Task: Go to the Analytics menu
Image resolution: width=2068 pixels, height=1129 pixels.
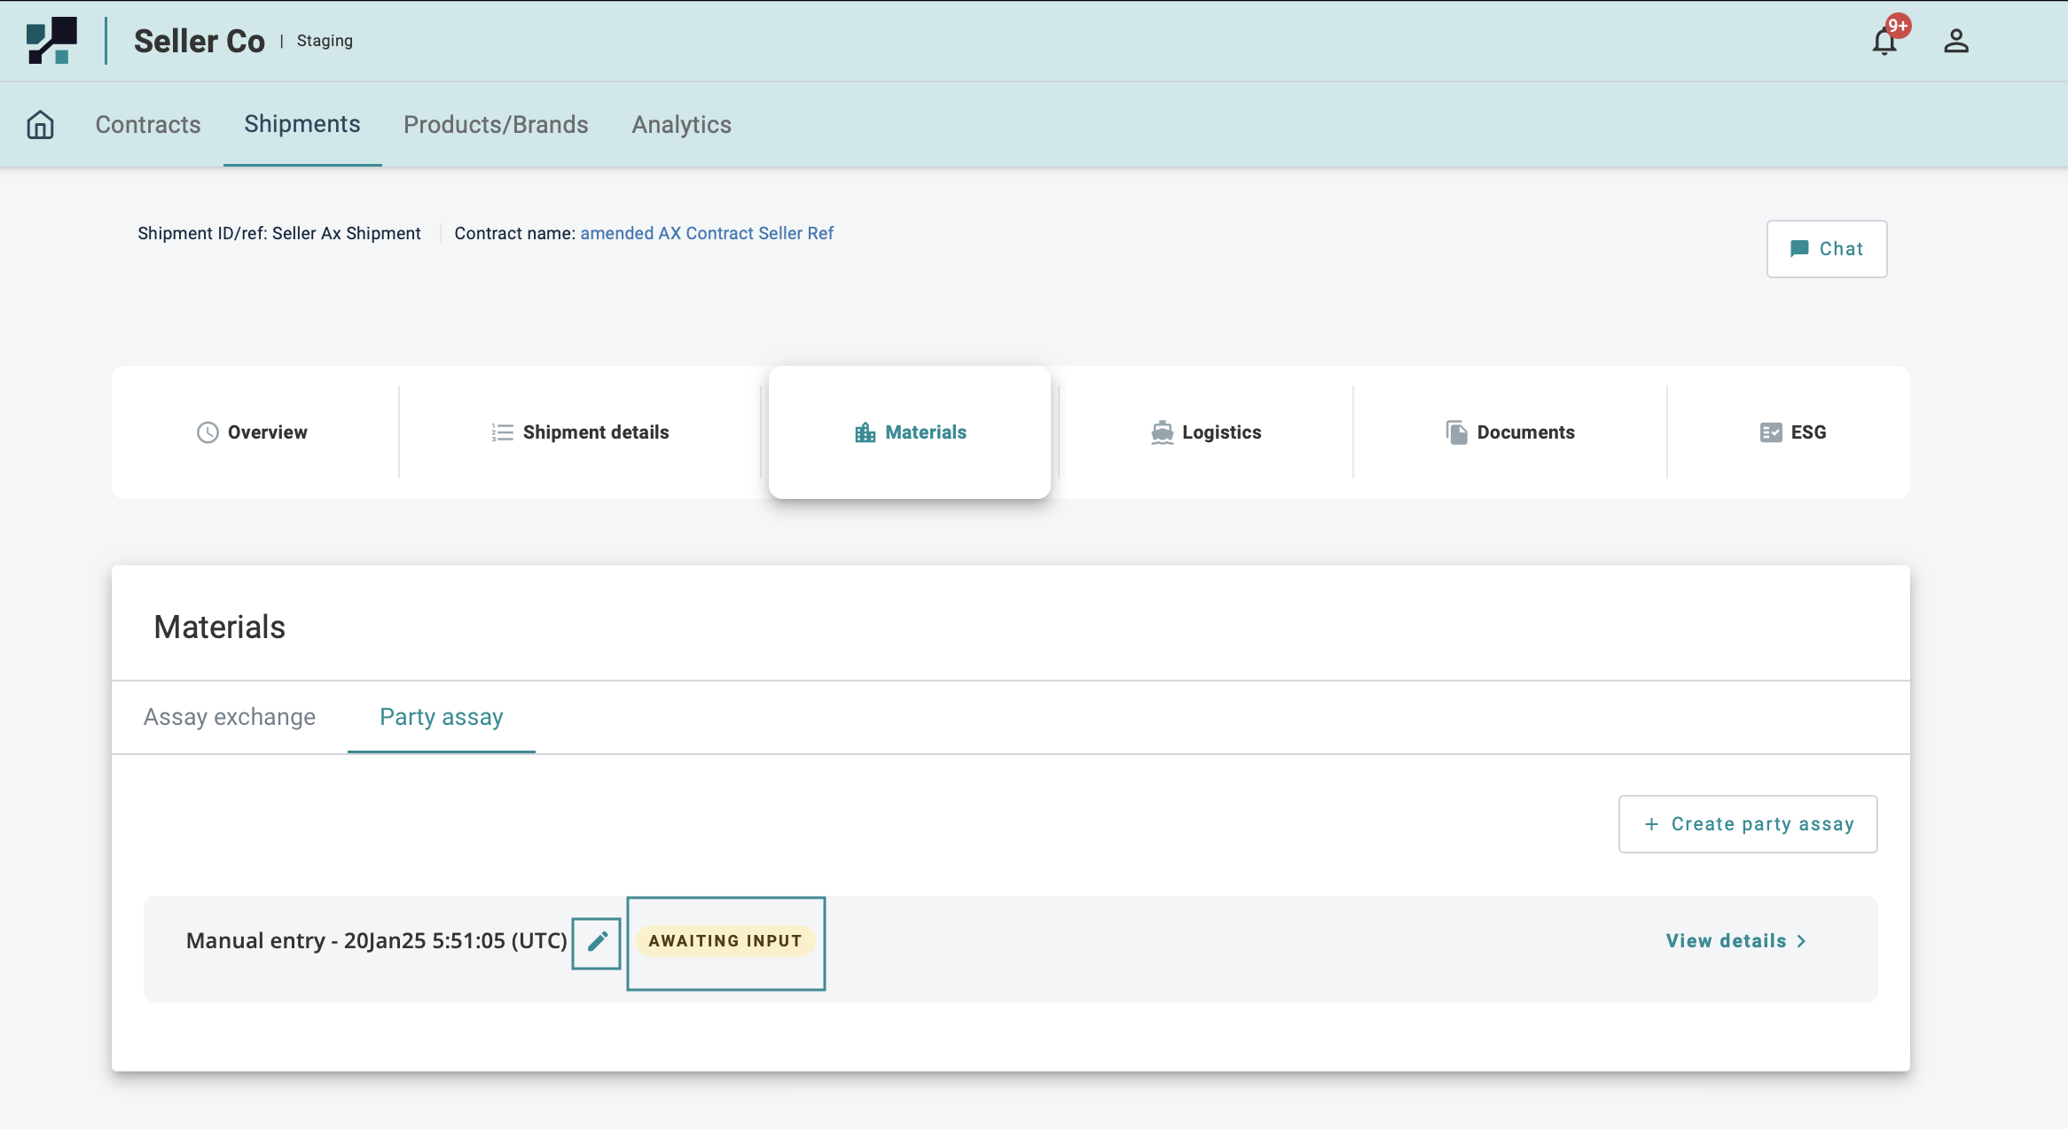Action: coord(681,125)
